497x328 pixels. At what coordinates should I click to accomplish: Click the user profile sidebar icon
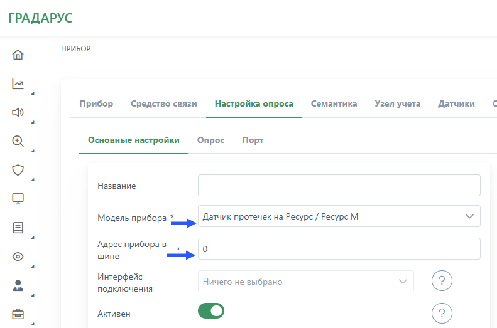[x=18, y=285]
